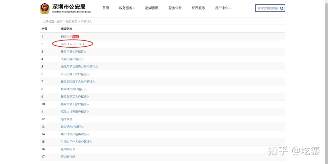The image size is (328, 164).
Task: Open the 查询指标卡 link
Action: (68, 149)
